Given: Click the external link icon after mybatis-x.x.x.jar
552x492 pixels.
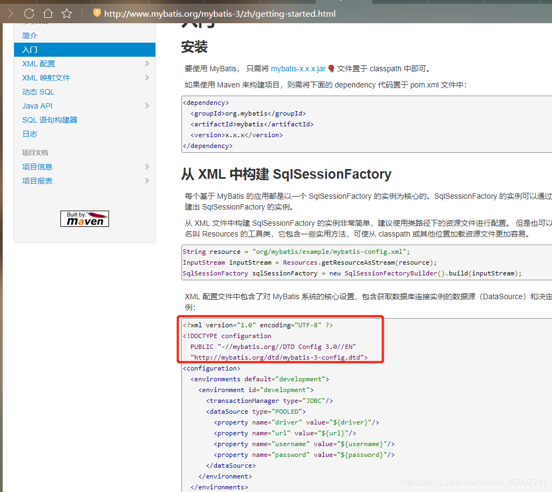Looking at the screenshot, I should click(x=331, y=69).
